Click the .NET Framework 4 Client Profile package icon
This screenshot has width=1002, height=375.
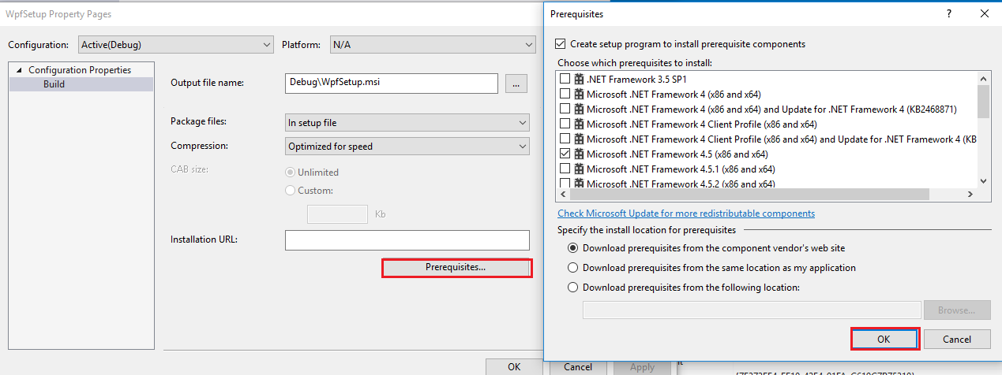[579, 124]
